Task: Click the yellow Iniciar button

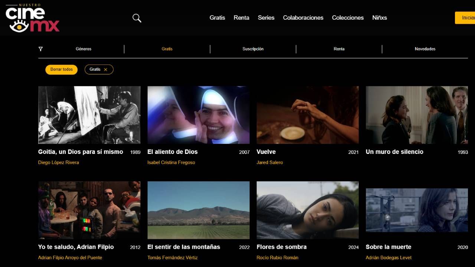Action: pos(465,18)
